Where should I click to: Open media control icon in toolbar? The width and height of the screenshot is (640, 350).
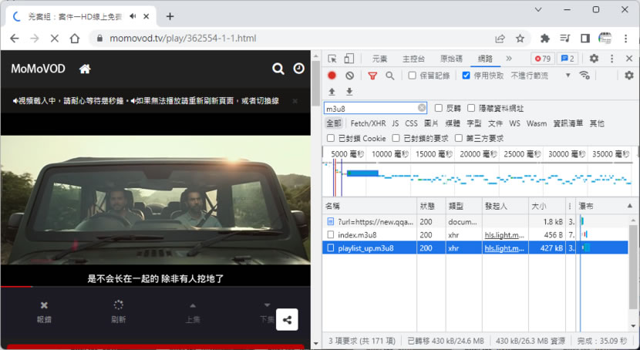565,39
